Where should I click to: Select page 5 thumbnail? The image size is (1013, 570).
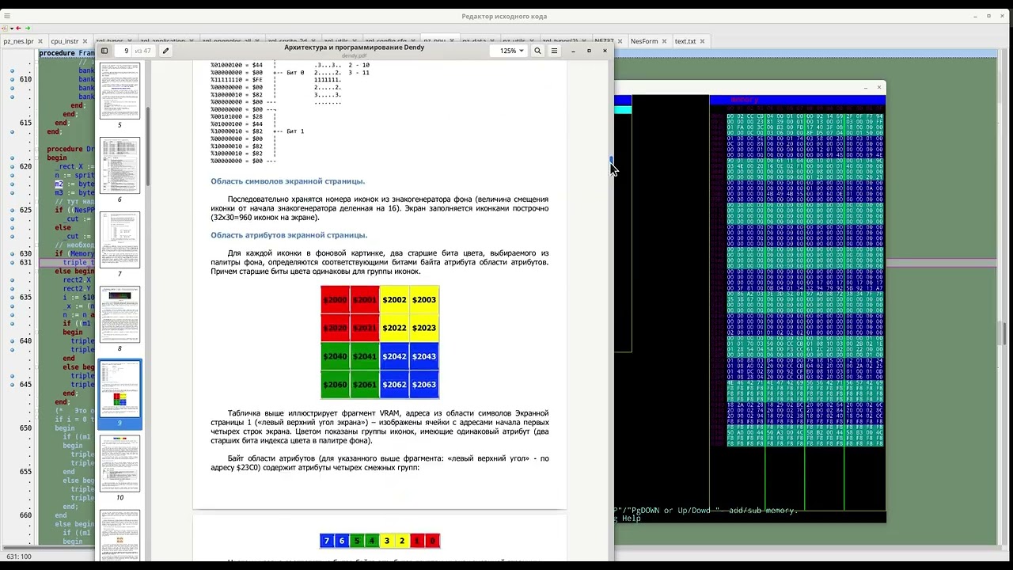(120, 91)
